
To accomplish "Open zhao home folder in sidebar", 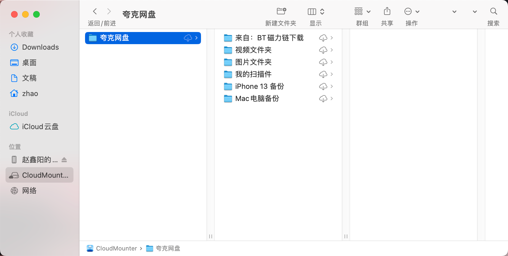I will [x=39, y=94].
